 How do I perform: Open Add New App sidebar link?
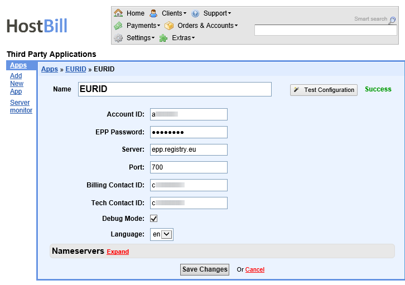[17, 84]
